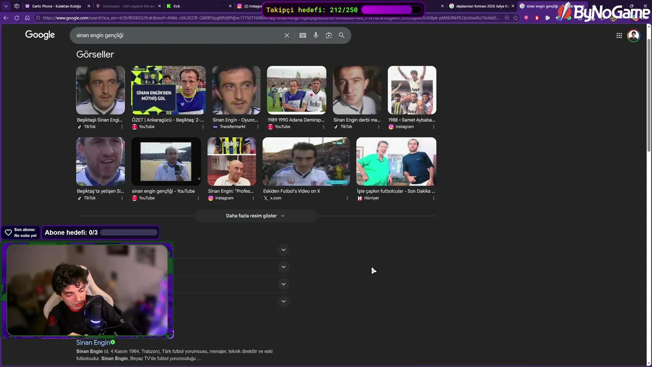Viewport: 652px width, 367px height.
Task: Open the Google account profile avatar
Action: [x=634, y=35]
